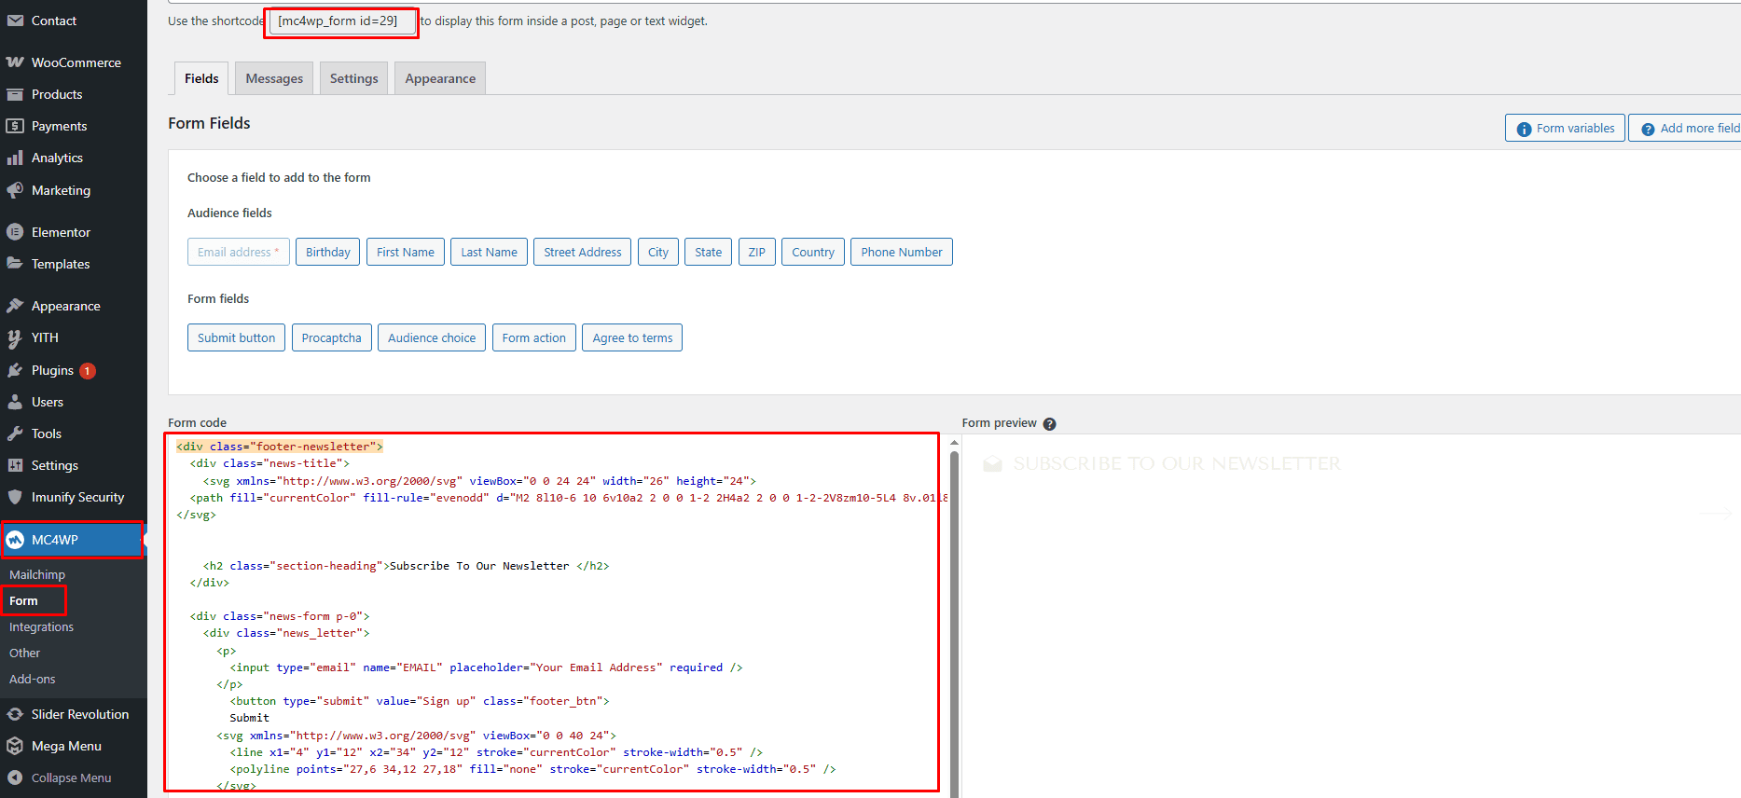Click the Plugins plug icon
The width and height of the screenshot is (1741, 798).
[15, 370]
